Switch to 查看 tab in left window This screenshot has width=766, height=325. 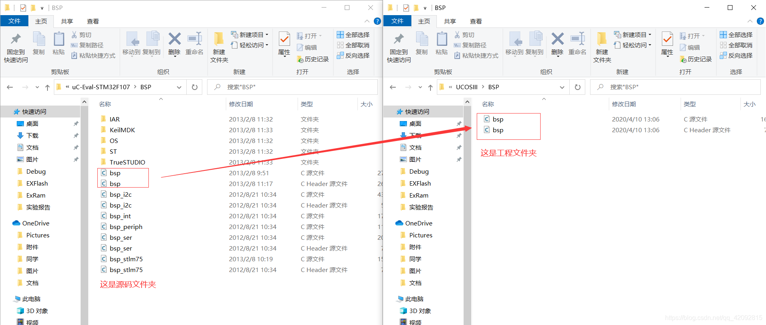coord(93,21)
